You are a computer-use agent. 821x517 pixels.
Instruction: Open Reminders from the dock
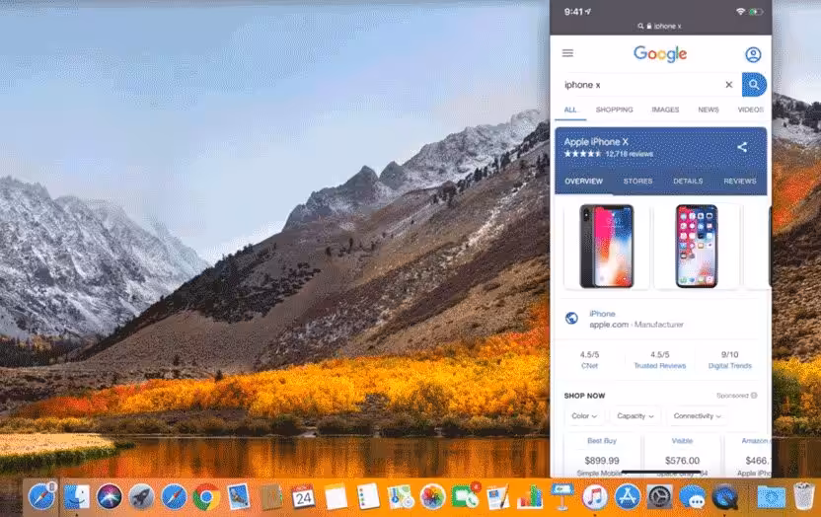tap(368, 496)
